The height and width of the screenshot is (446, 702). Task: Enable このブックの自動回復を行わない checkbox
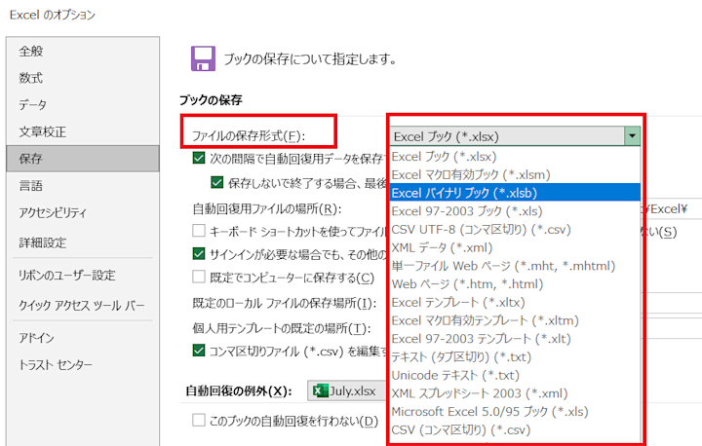pyautogui.click(x=199, y=420)
